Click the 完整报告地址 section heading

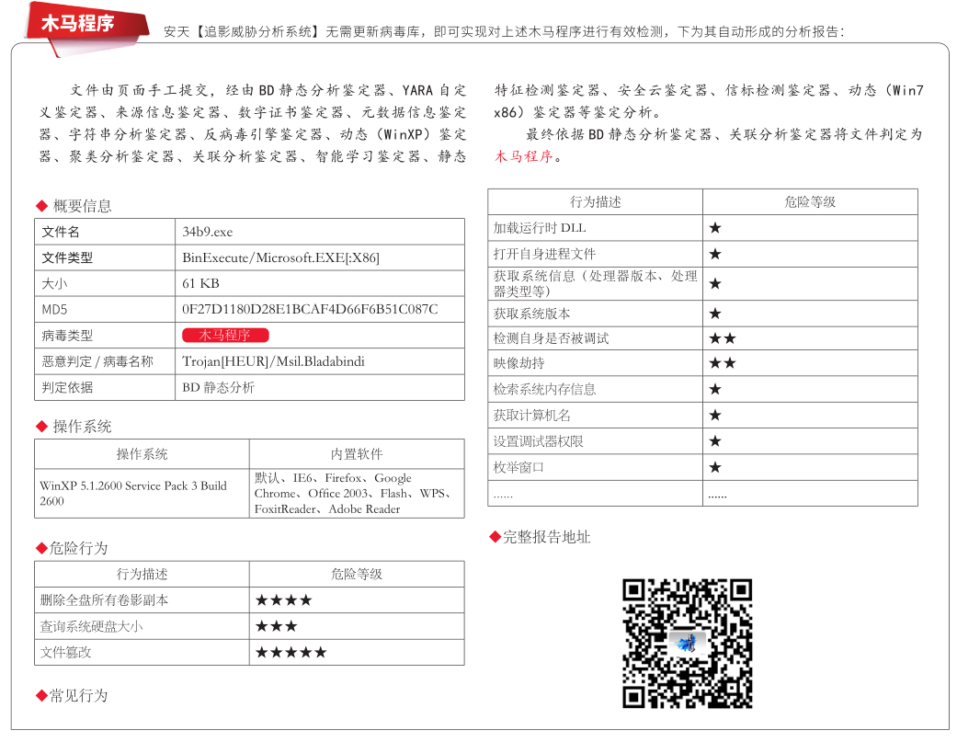[547, 537]
